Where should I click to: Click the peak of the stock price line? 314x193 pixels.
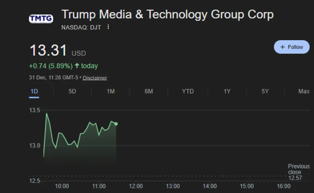pyautogui.click(x=46, y=114)
